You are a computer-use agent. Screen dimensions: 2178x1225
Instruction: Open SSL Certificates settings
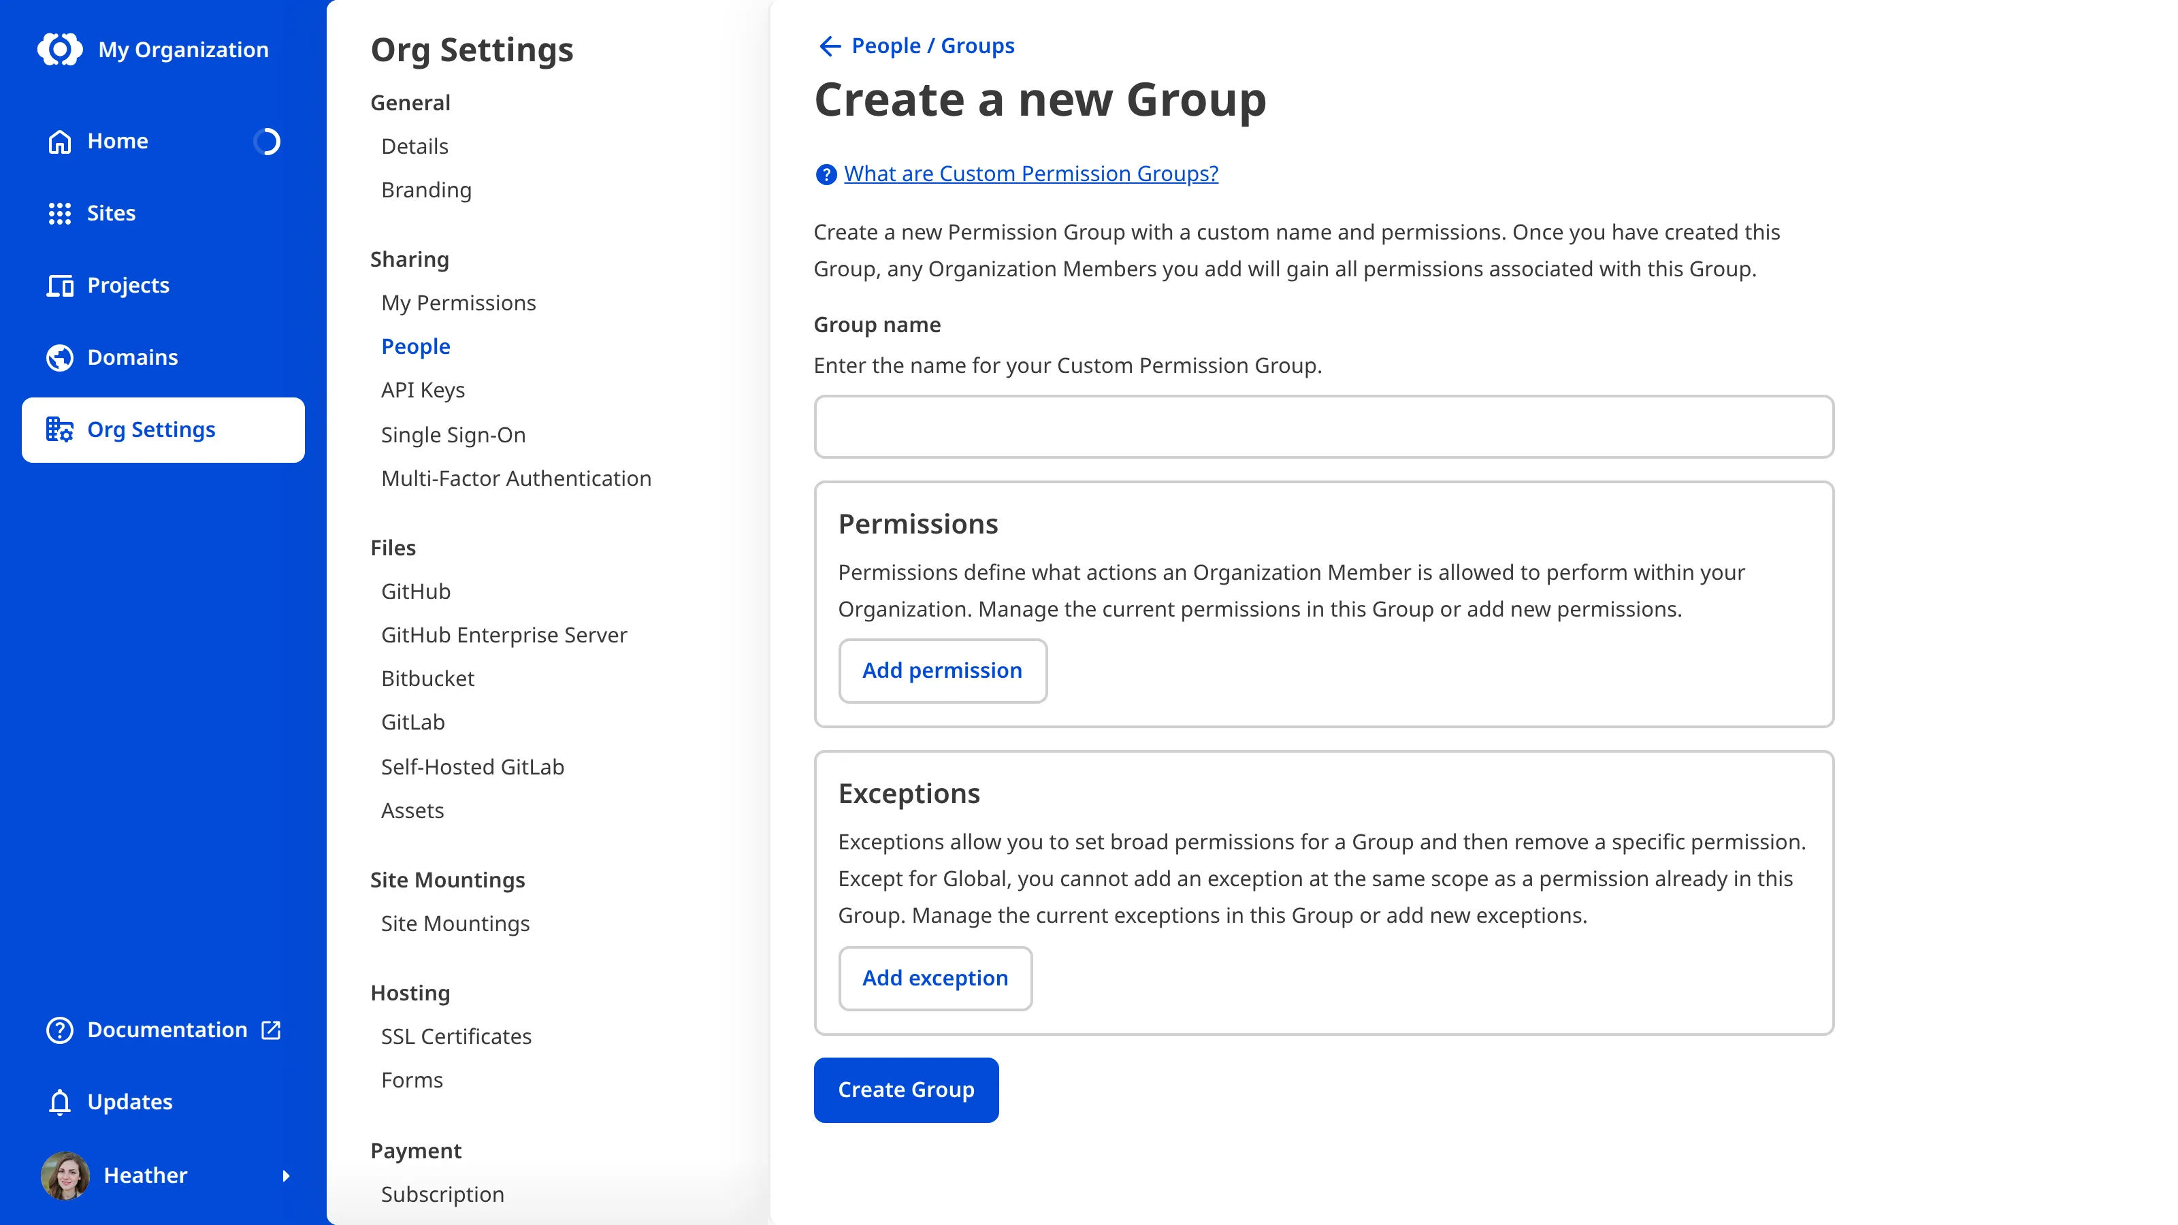tap(456, 1036)
